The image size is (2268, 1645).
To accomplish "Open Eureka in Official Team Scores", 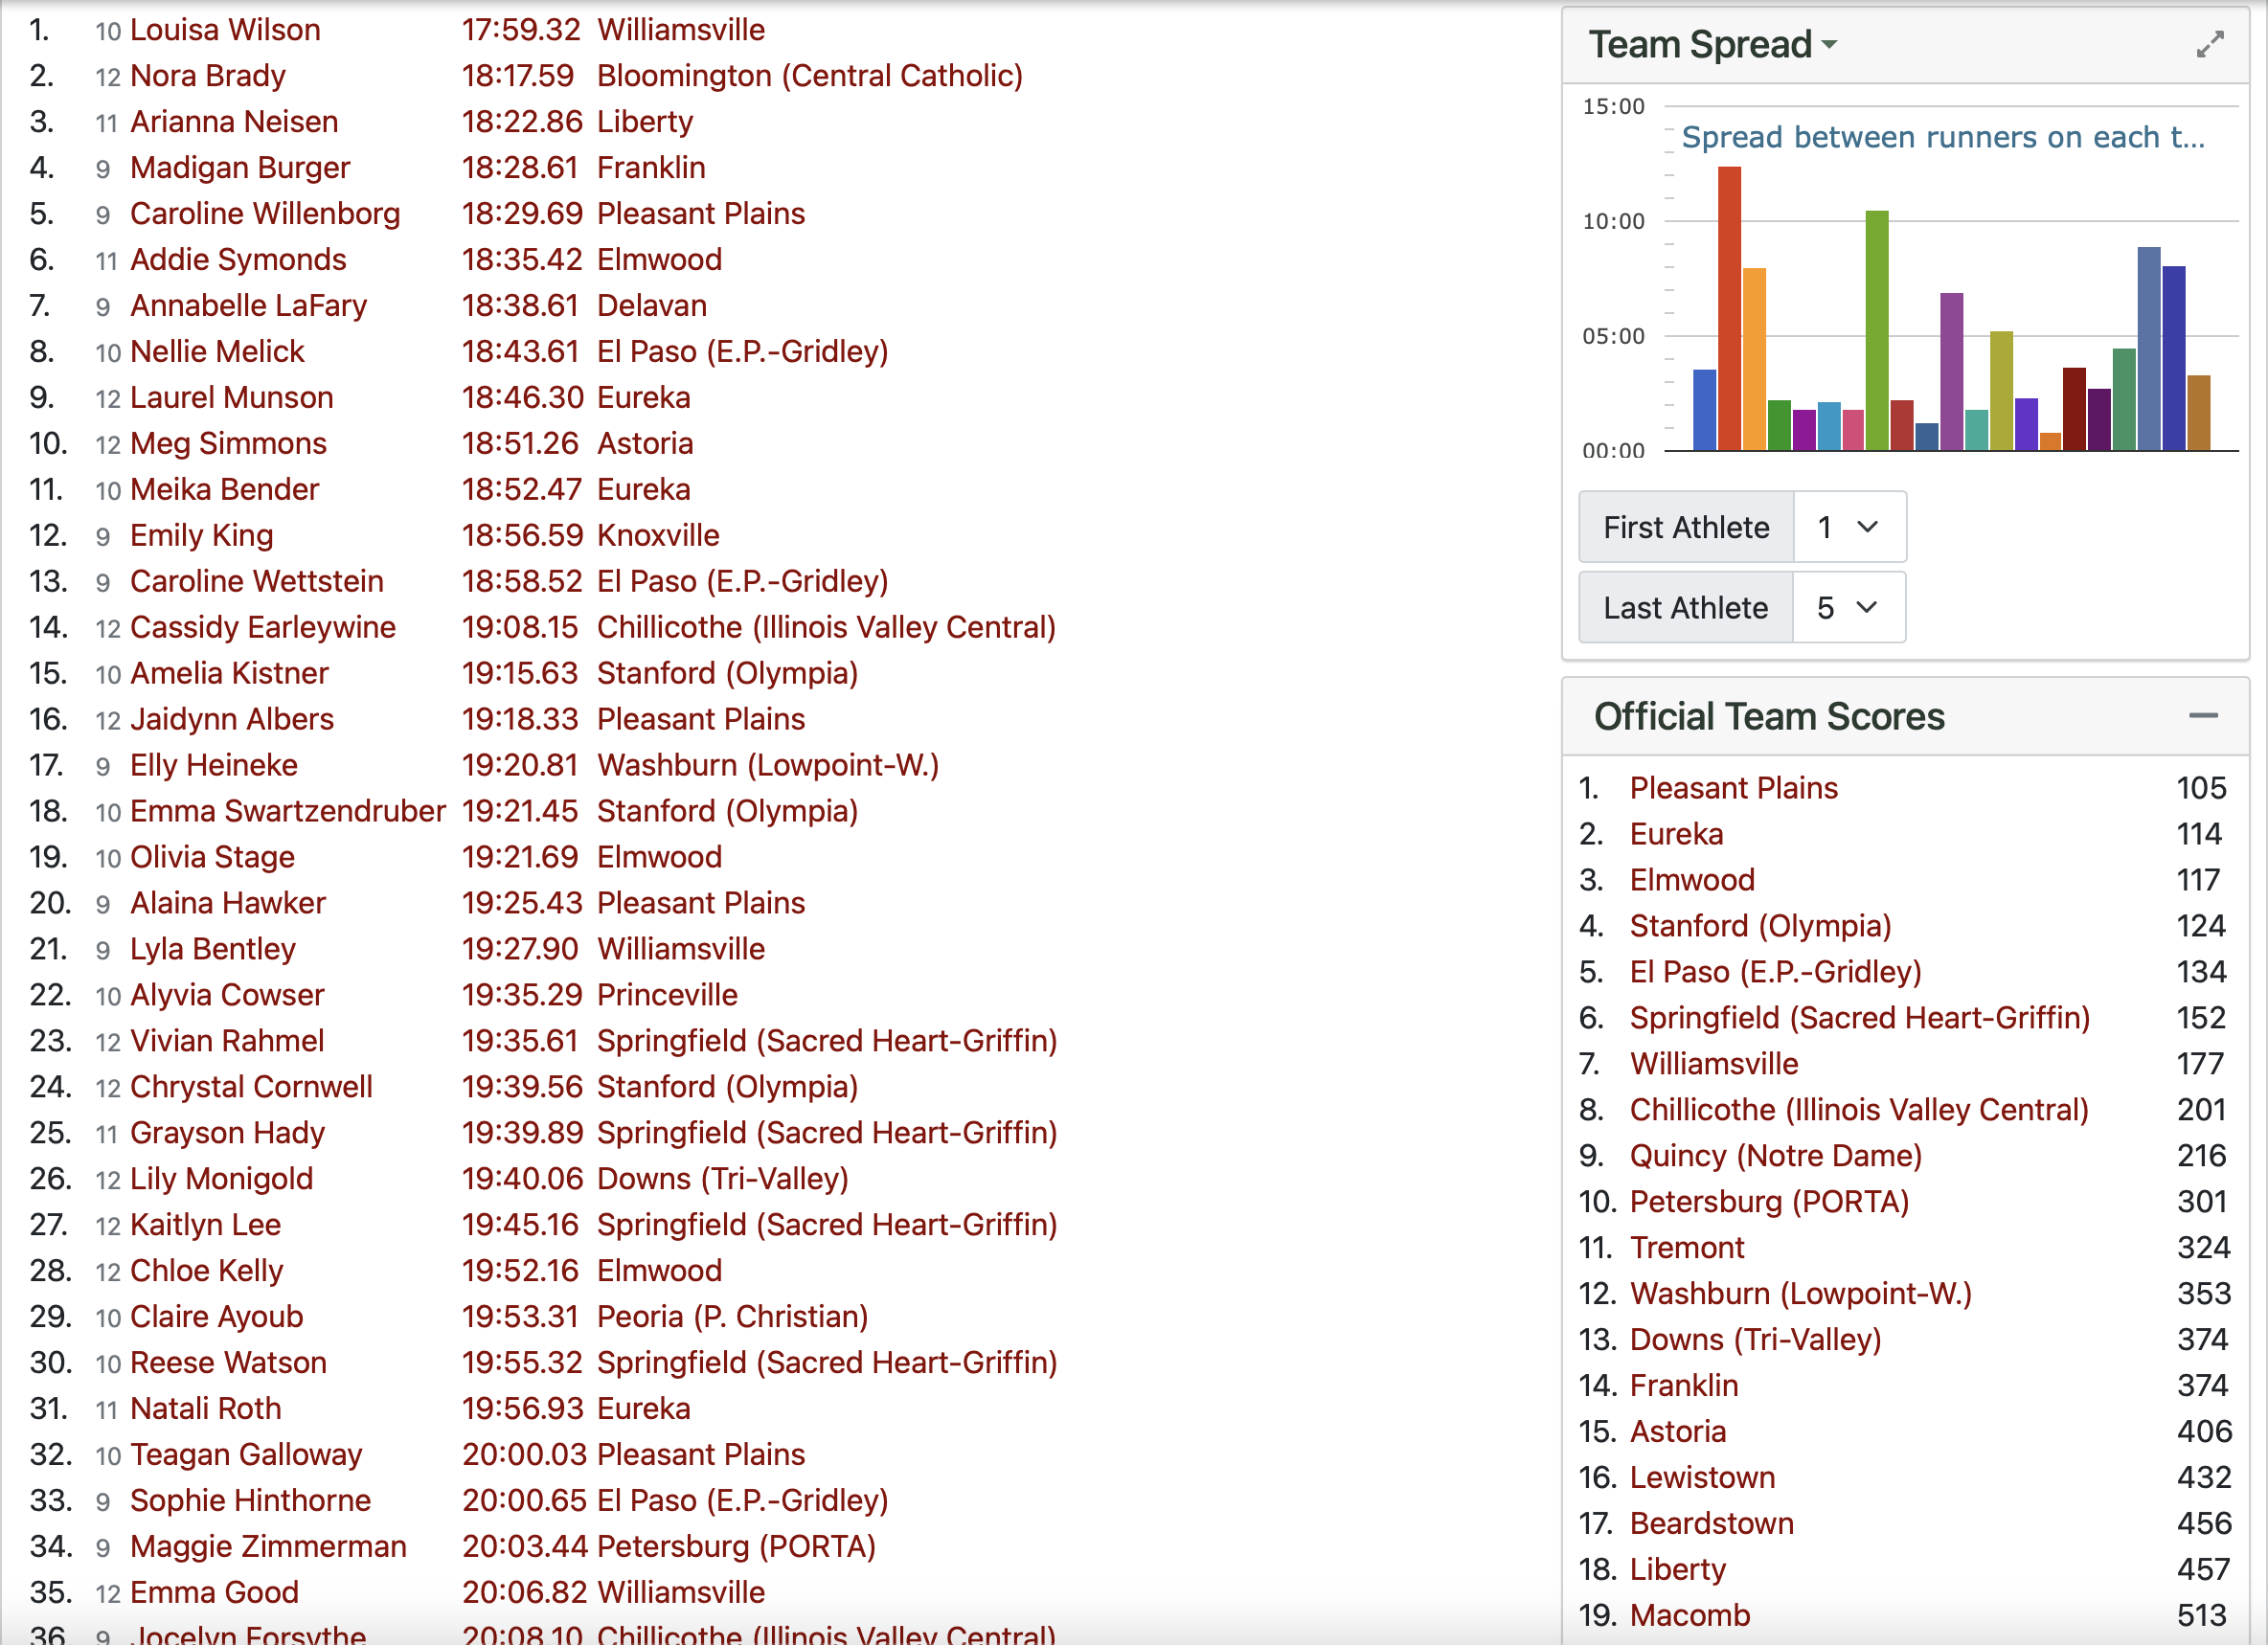I will click(x=1676, y=835).
